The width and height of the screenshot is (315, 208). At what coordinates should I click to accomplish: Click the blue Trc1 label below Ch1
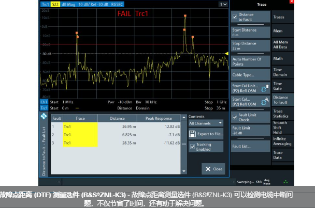click(44, 108)
